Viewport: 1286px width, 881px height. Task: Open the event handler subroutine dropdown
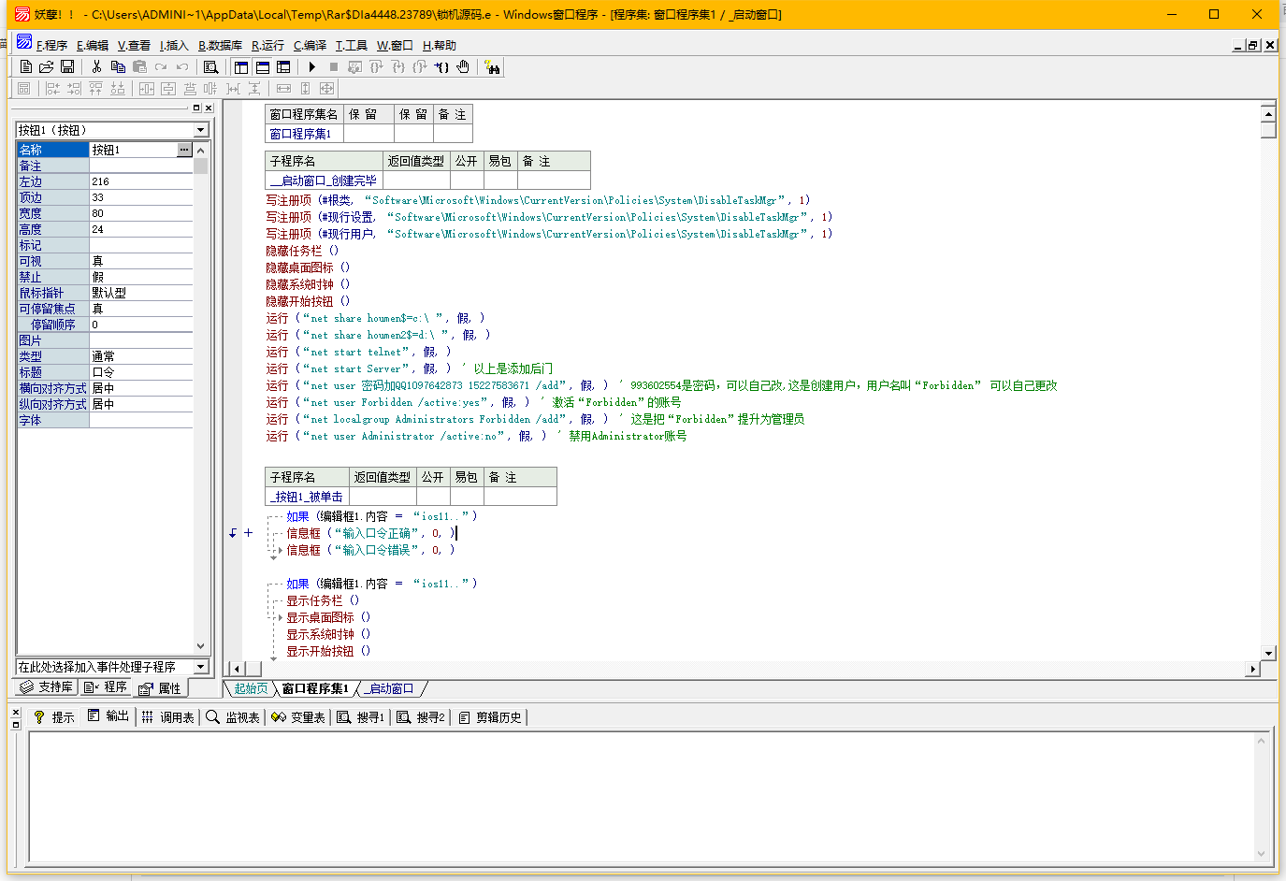point(201,667)
